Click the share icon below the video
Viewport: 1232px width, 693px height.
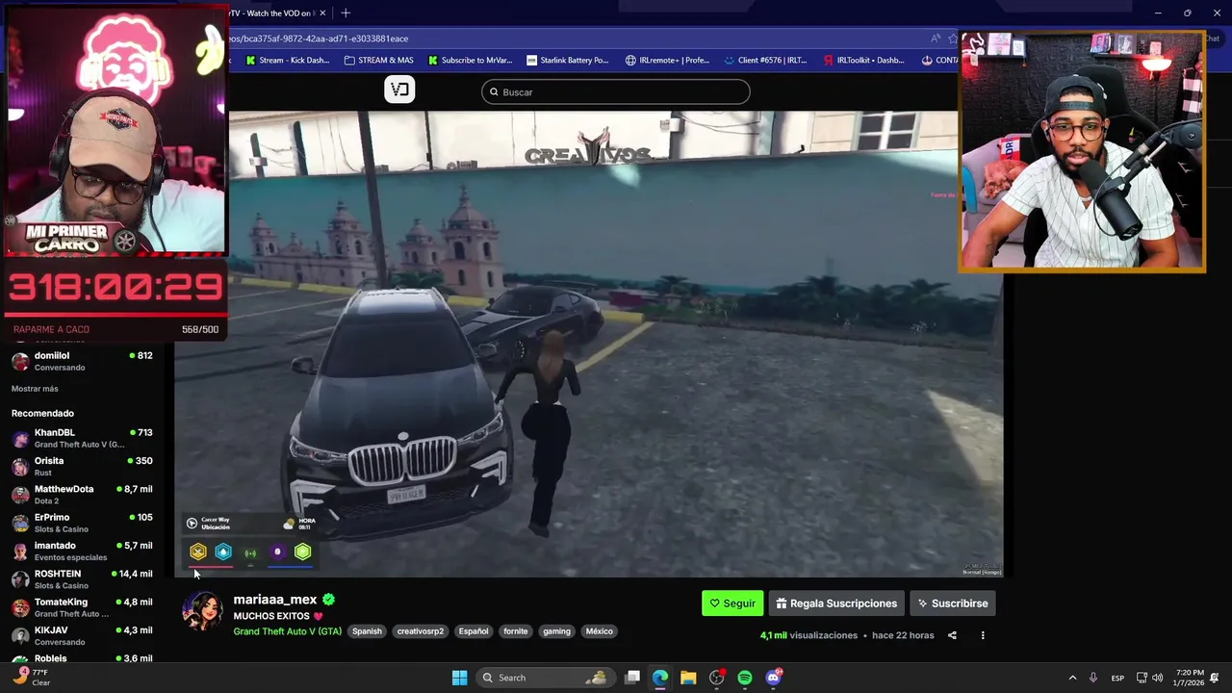[952, 635]
